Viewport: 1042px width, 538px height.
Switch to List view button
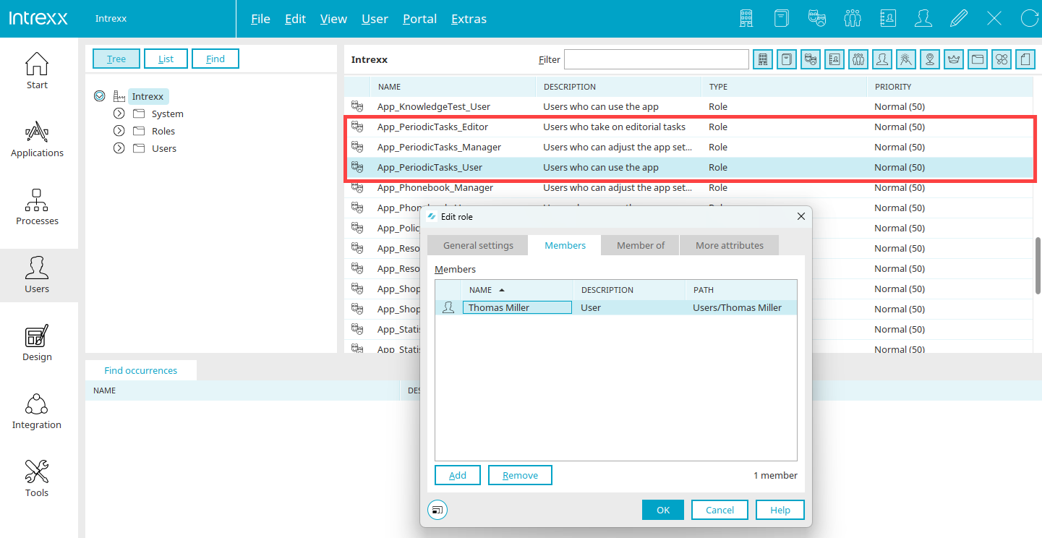166,59
